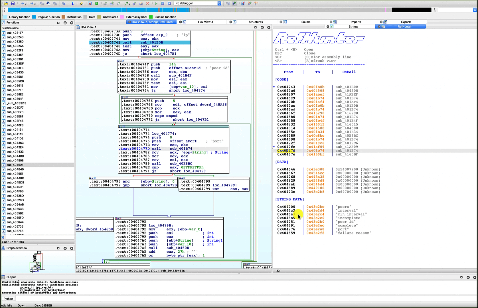478x308 pixels.
Task: Click the blue Regular function color swatch
Action: click(34, 17)
